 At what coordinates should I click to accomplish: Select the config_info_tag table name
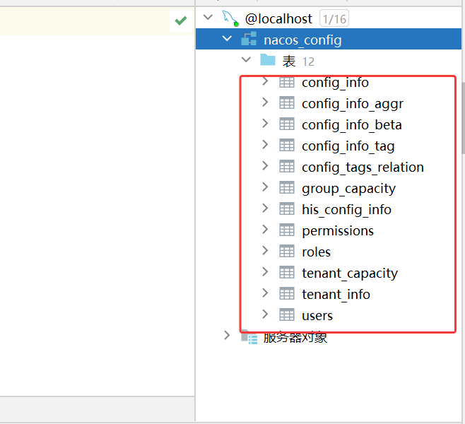348,146
